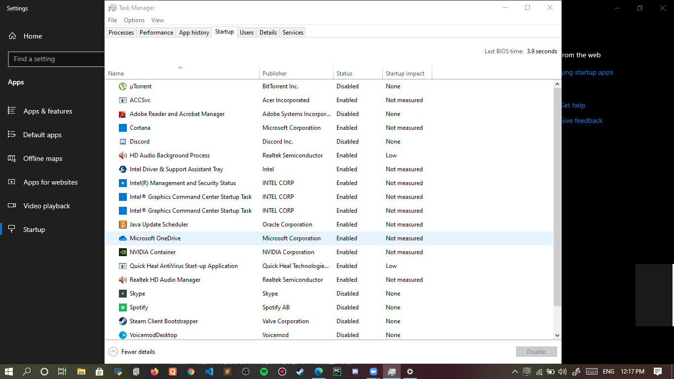Switch to the Performance tab

point(156,33)
